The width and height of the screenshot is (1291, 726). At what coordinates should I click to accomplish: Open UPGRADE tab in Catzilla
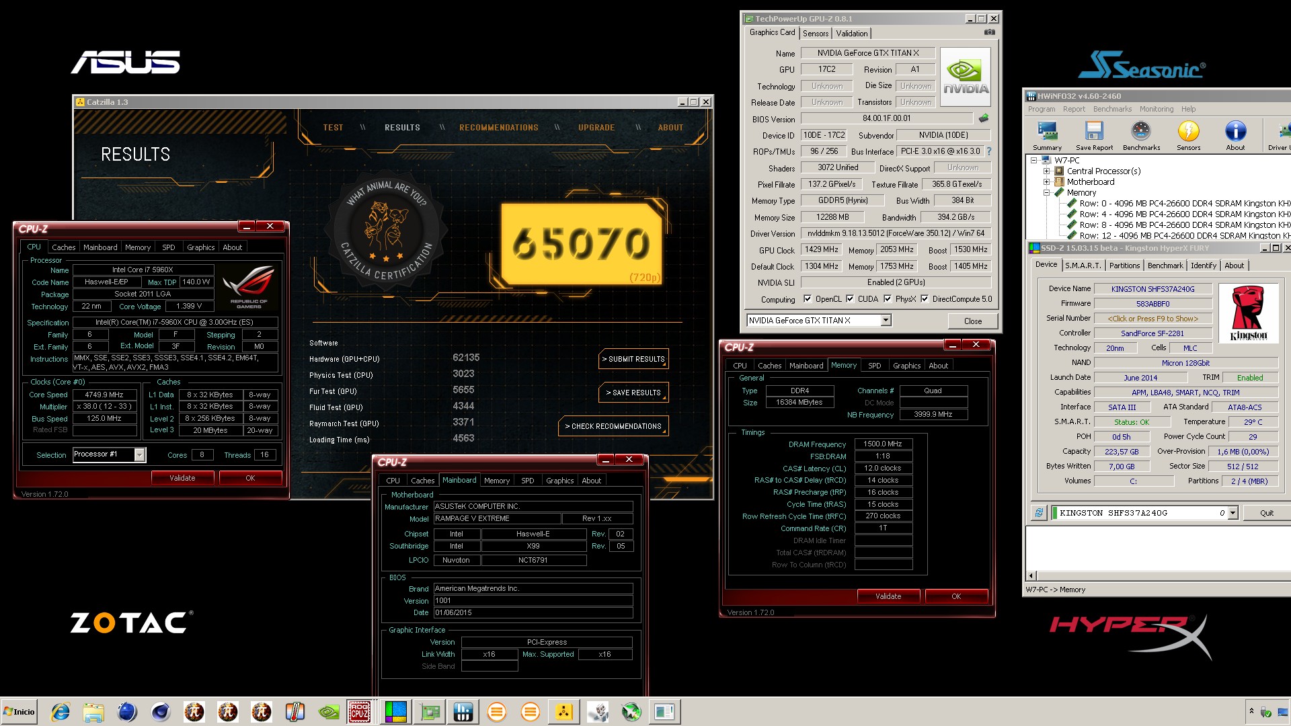[596, 128]
